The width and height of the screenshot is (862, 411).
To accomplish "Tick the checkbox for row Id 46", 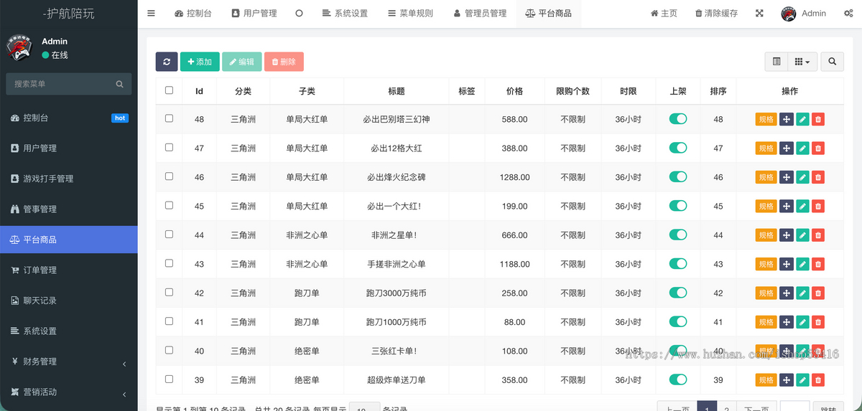I will 169,176.
